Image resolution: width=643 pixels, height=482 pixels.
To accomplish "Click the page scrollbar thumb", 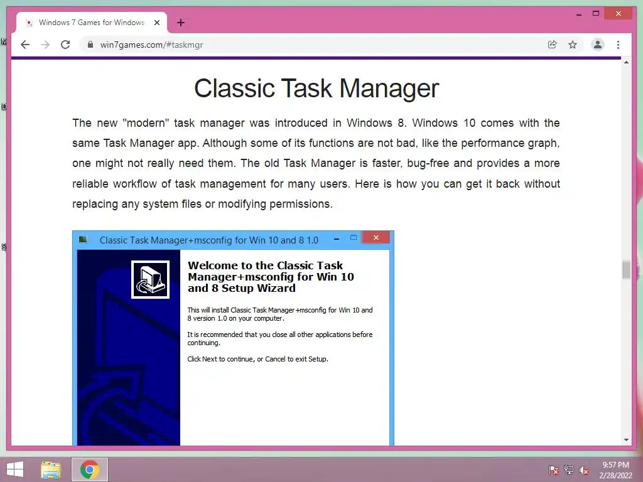I will (626, 270).
